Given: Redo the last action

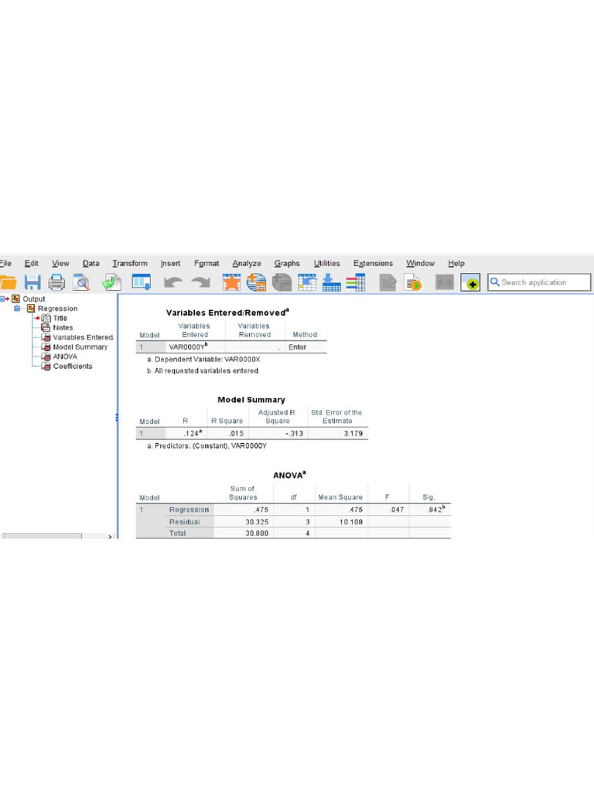Looking at the screenshot, I should (201, 282).
